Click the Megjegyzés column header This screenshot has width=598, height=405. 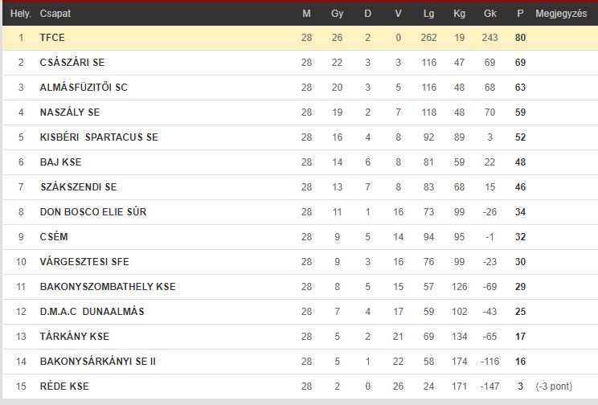[561, 14]
